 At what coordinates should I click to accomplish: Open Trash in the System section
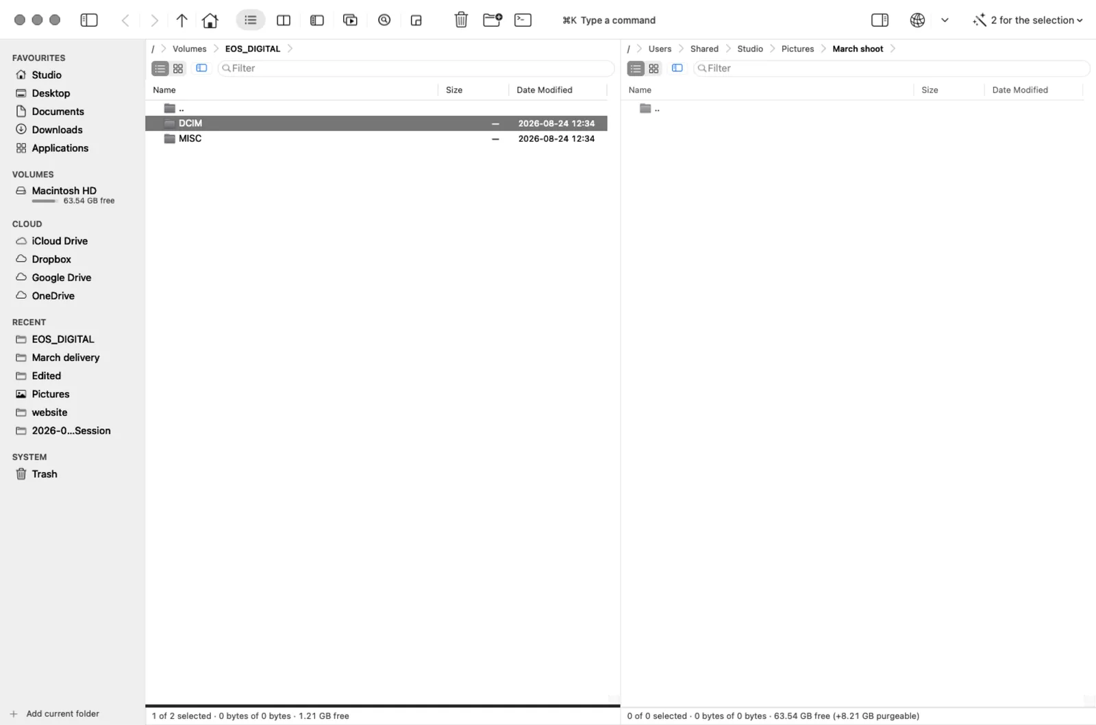[x=45, y=474]
